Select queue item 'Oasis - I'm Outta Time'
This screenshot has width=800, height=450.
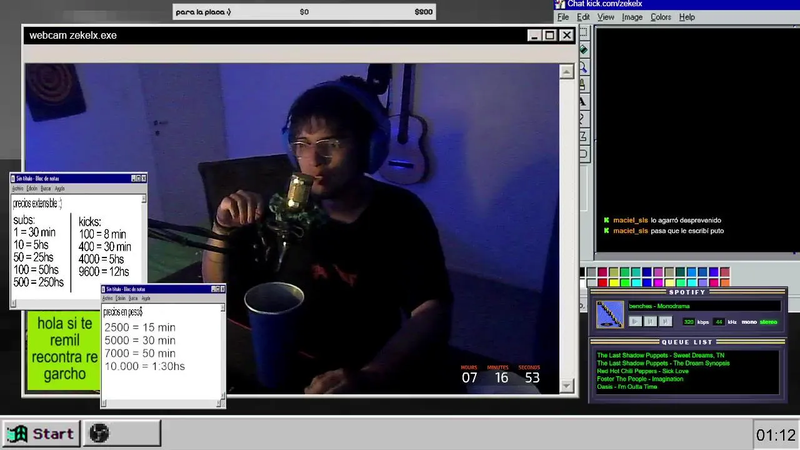[627, 387]
